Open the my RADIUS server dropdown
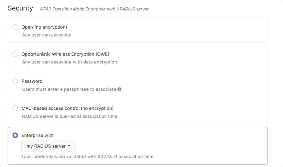The height and width of the screenshot is (167, 283). (48, 146)
